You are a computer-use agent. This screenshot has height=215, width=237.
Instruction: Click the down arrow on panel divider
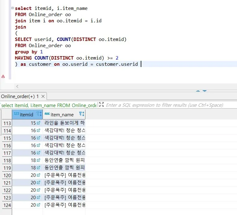204,91
